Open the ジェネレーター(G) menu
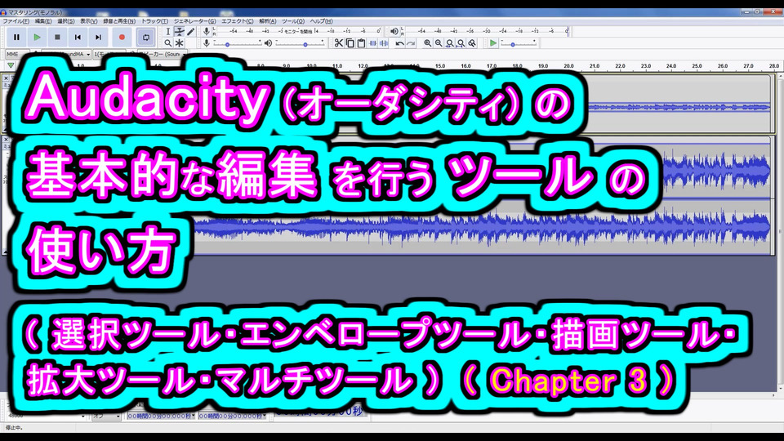 (x=194, y=21)
